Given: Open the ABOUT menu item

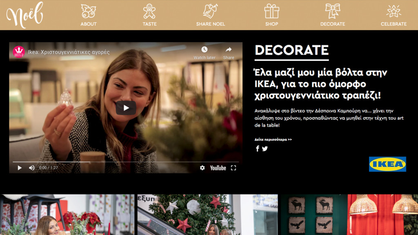Looking at the screenshot, I should 89,24.
